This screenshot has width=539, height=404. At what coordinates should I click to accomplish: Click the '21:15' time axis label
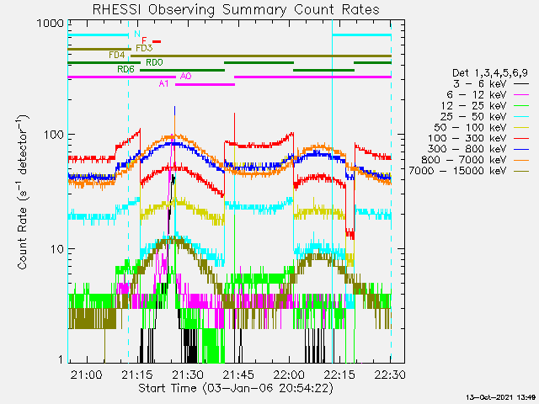[137, 375]
